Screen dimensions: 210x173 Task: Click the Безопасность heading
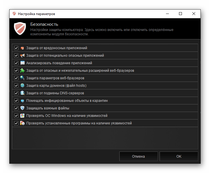click(44, 24)
